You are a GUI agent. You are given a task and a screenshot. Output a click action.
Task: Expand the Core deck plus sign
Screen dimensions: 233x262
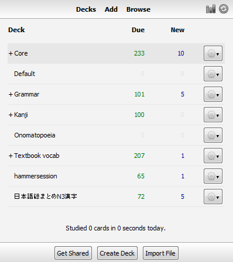pyautogui.click(x=11, y=53)
